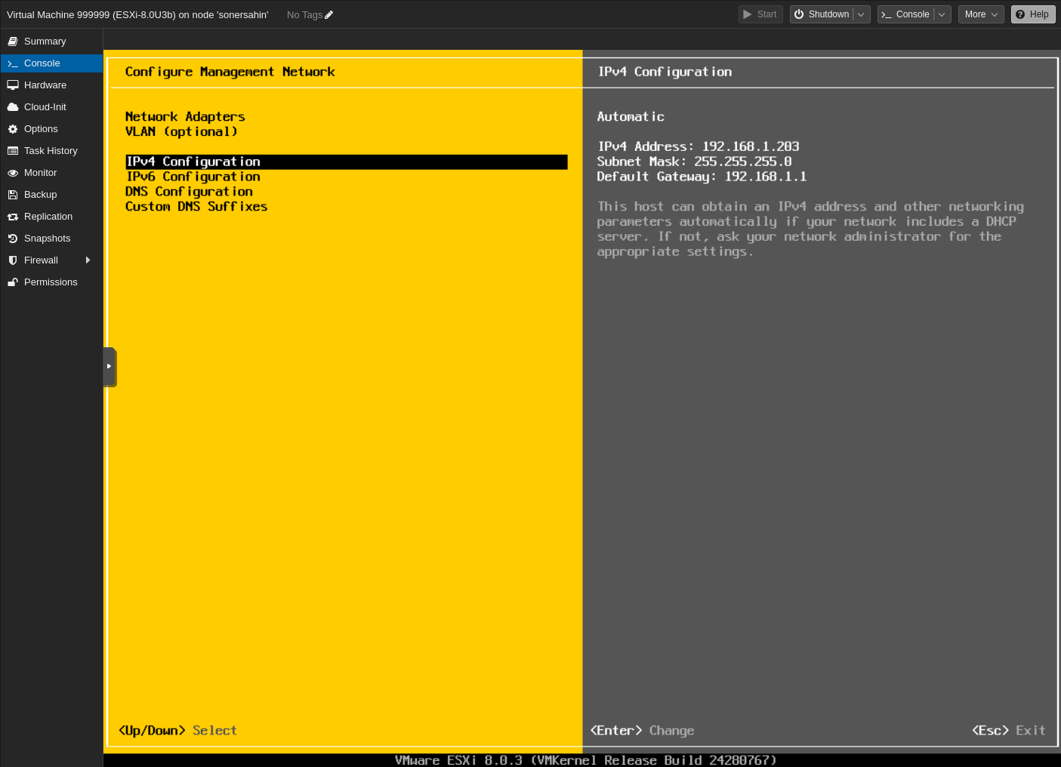Click the Help question mark icon
This screenshot has height=767, width=1061.
[1020, 14]
